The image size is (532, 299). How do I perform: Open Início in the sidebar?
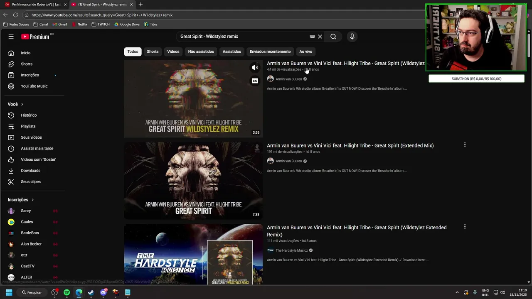pos(26,53)
